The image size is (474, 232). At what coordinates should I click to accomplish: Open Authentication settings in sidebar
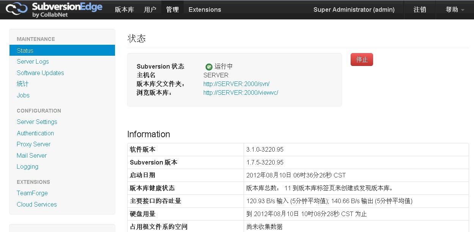point(35,133)
